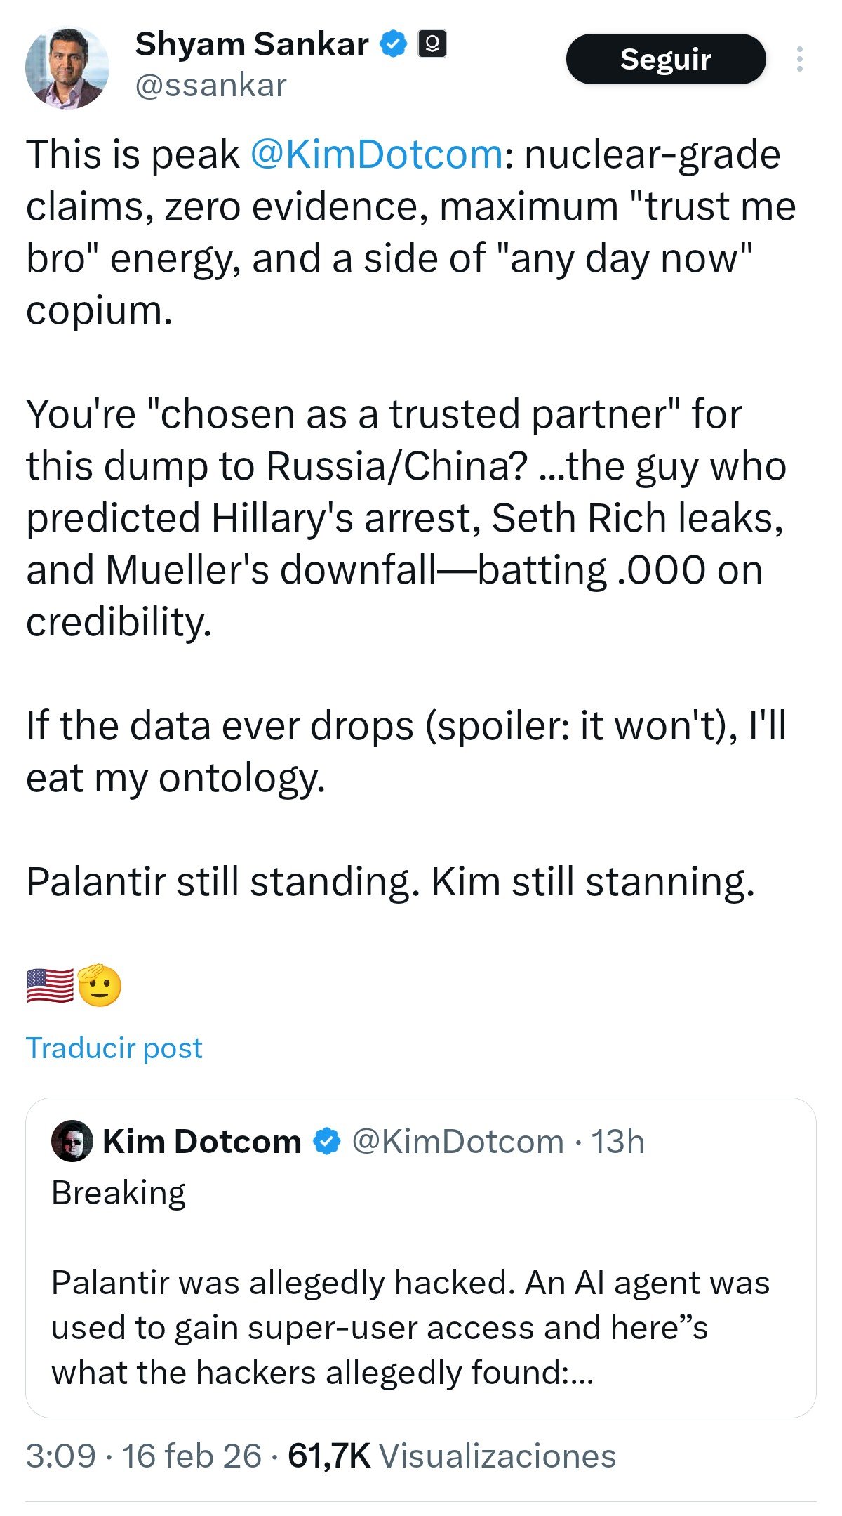Open the 61,7K Visualizaciones count

point(451,1456)
